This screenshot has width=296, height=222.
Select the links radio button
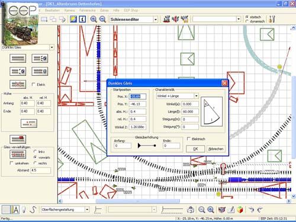35,152
